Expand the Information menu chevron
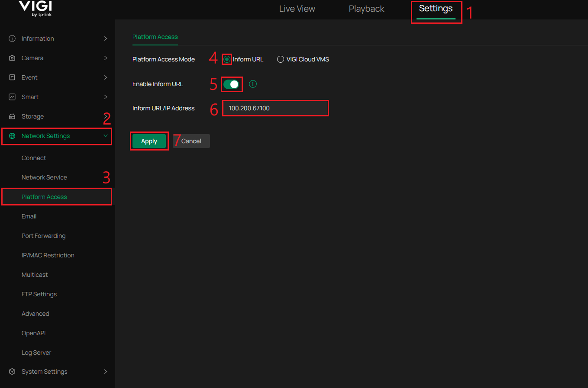Image resolution: width=588 pixels, height=388 pixels. (106, 38)
